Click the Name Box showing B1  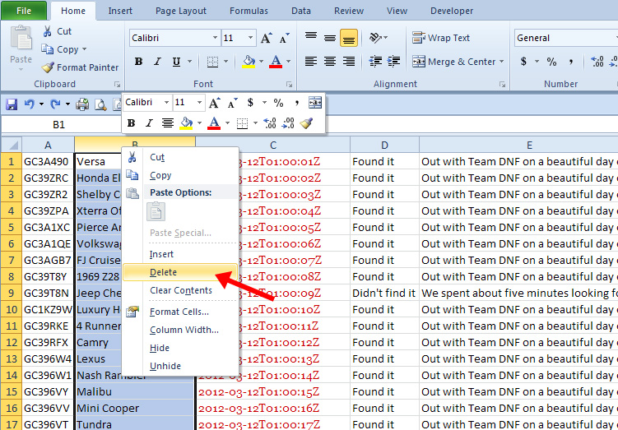click(58, 124)
